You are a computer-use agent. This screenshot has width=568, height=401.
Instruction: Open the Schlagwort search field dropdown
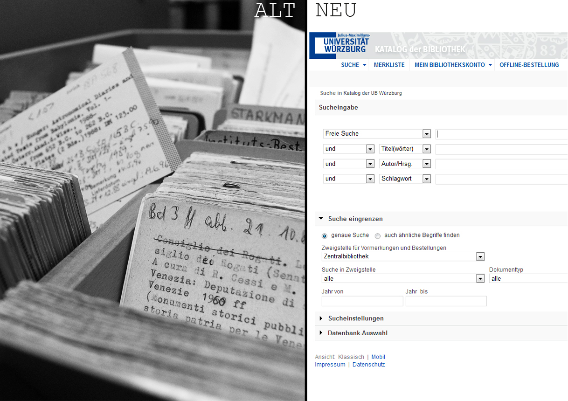tap(426, 179)
